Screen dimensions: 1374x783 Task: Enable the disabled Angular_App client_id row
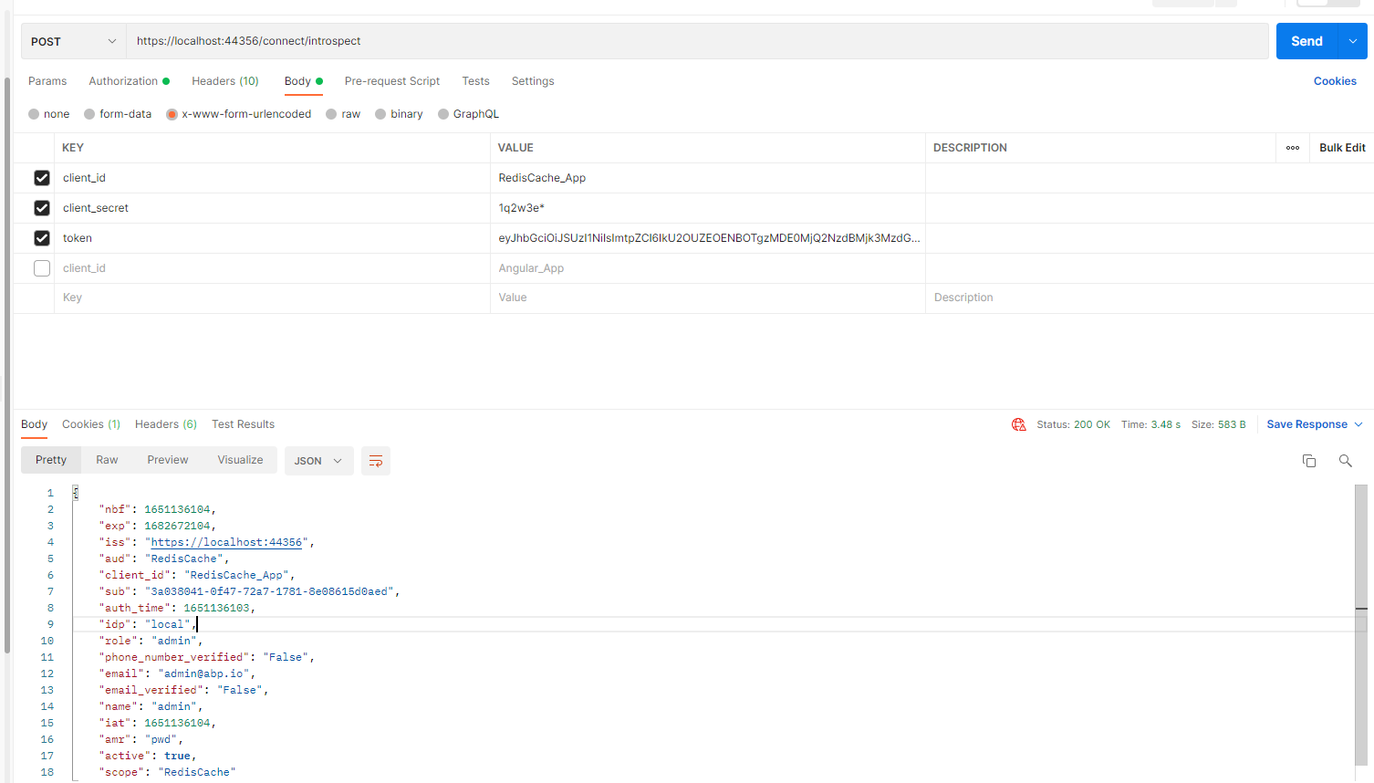tap(41, 267)
